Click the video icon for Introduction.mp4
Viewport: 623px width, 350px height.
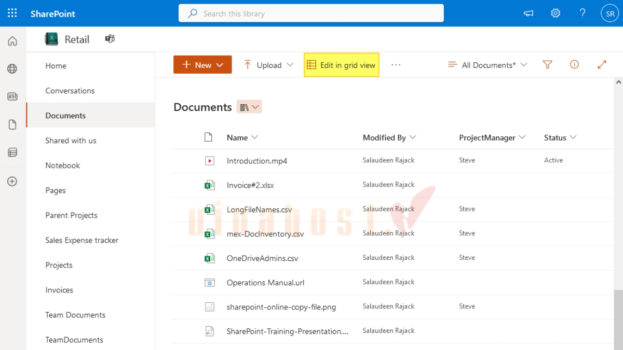click(209, 161)
